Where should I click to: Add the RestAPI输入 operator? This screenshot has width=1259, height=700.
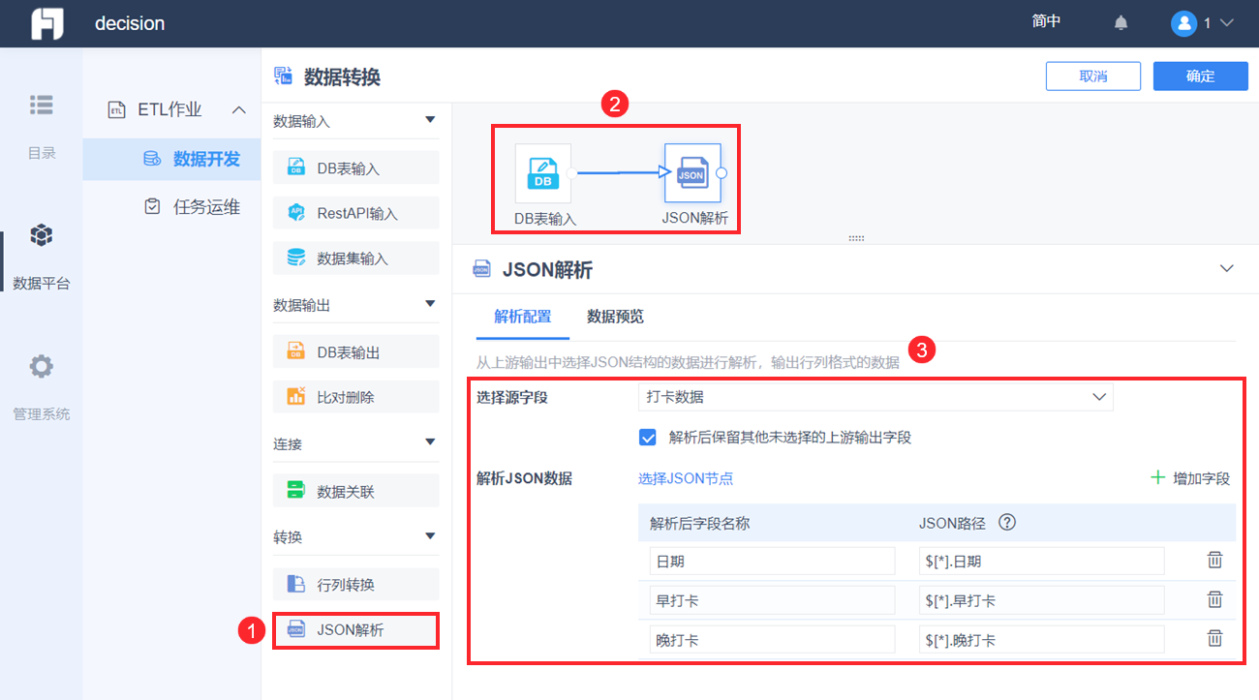(356, 213)
